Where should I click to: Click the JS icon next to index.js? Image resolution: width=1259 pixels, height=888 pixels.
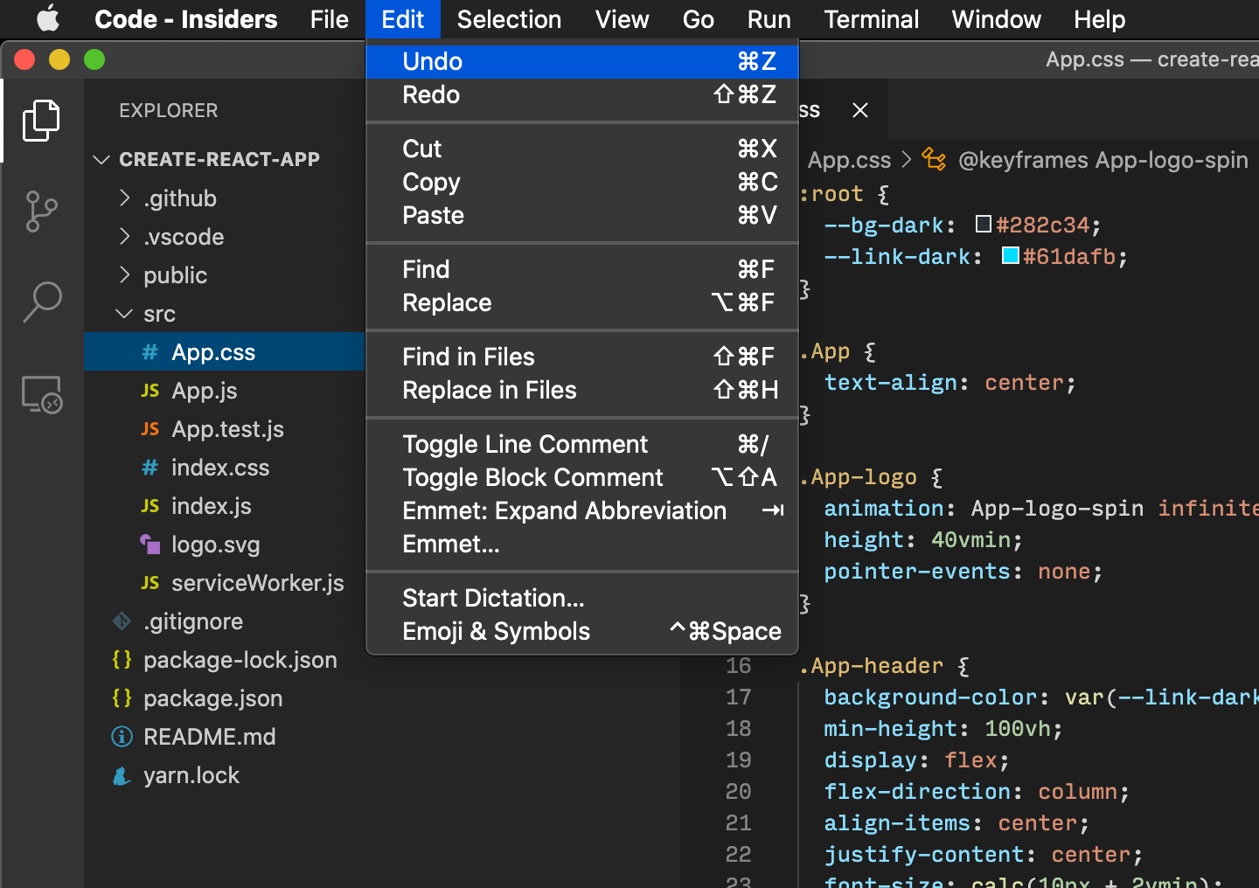(x=150, y=506)
